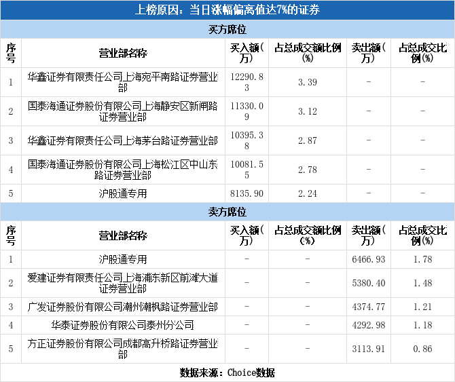Select buy amount value 10395.38
The width and height of the screenshot is (455, 382).
(247, 140)
